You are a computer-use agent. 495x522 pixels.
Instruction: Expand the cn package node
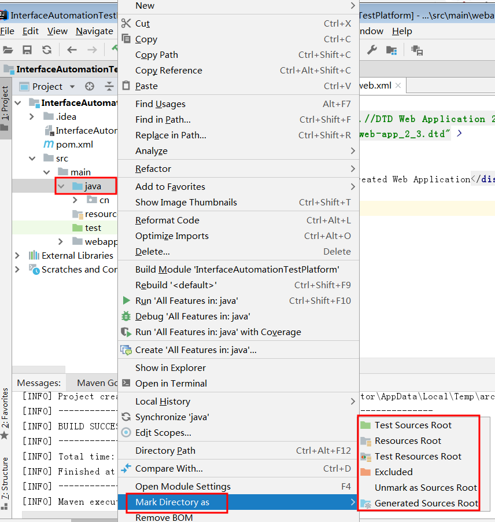click(75, 200)
